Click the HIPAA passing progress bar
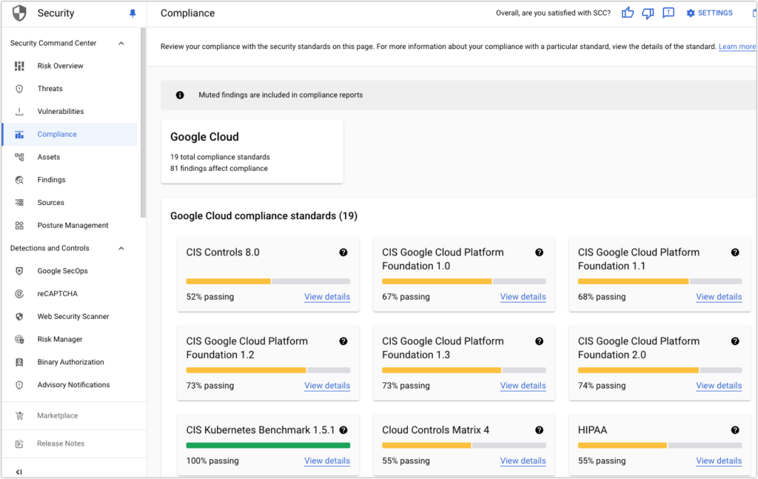This screenshot has height=479, width=758. [x=660, y=446]
